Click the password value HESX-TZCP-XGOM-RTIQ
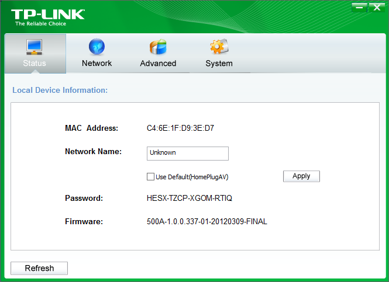Image resolution: width=389 pixels, height=282 pixels. pyautogui.click(x=190, y=198)
